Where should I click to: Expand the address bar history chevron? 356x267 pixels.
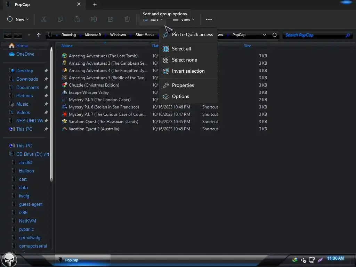[265, 35]
